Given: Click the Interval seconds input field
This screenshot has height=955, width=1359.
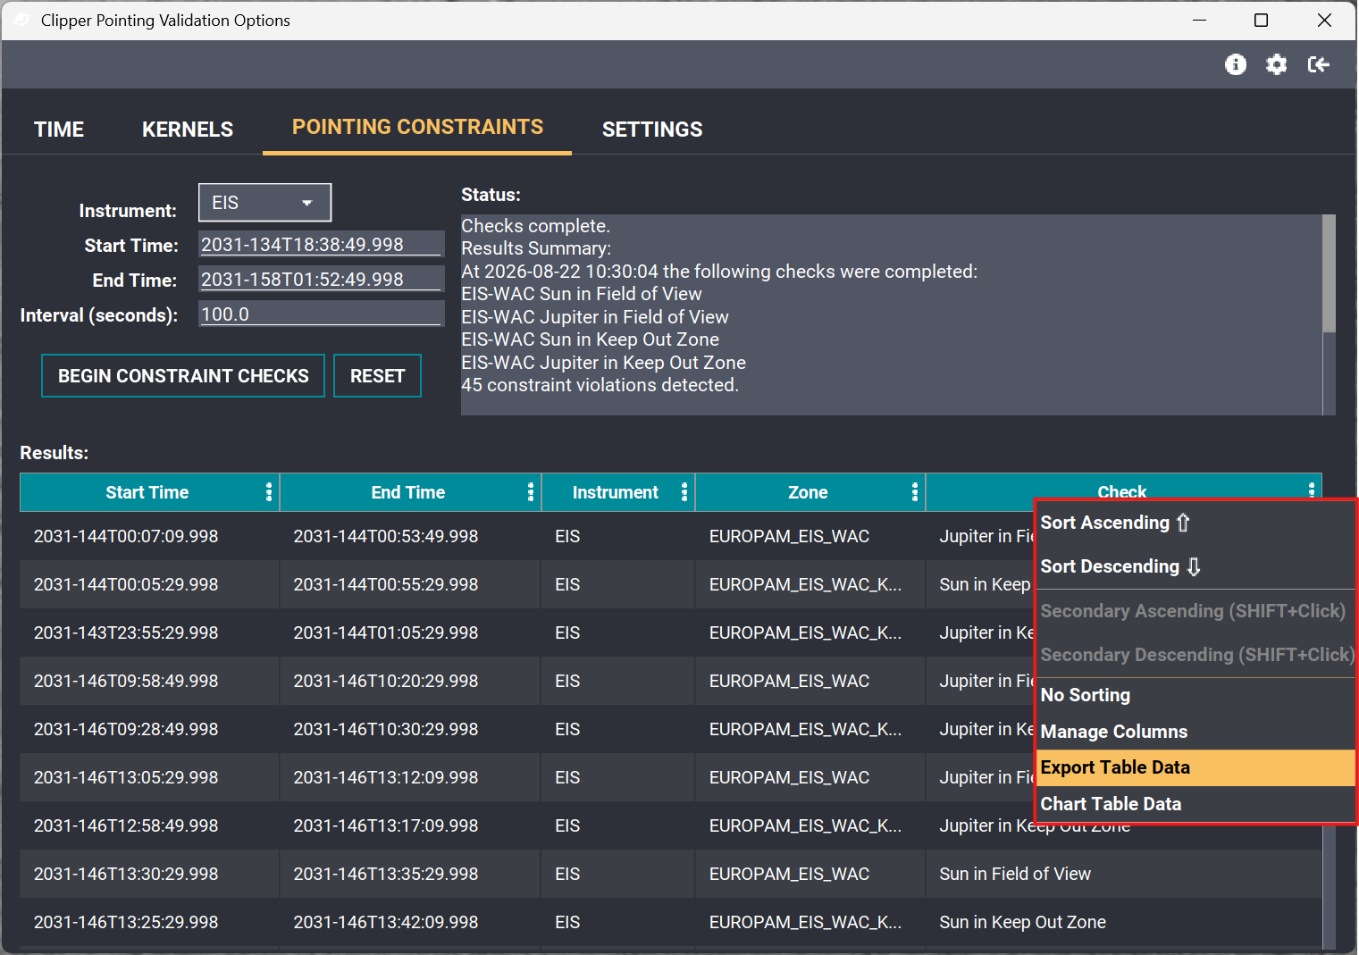Looking at the screenshot, I should tap(321, 314).
